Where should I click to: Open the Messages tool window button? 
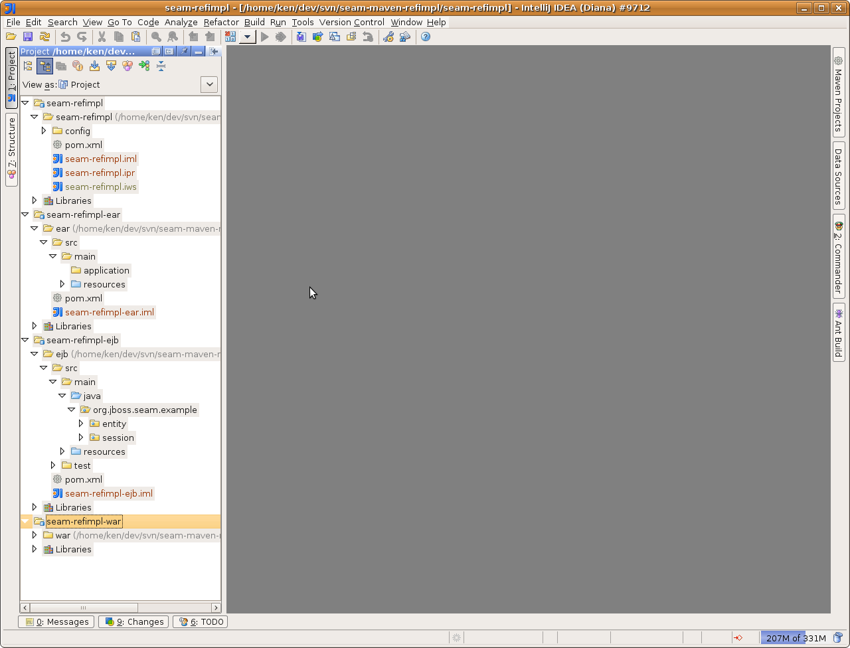[56, 622]
